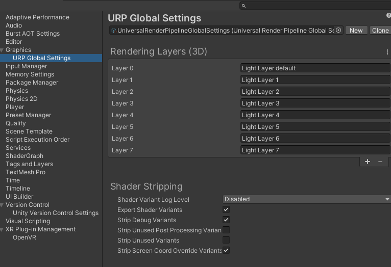
Task: Collapse the Version Control section
Action: point(3,205)
